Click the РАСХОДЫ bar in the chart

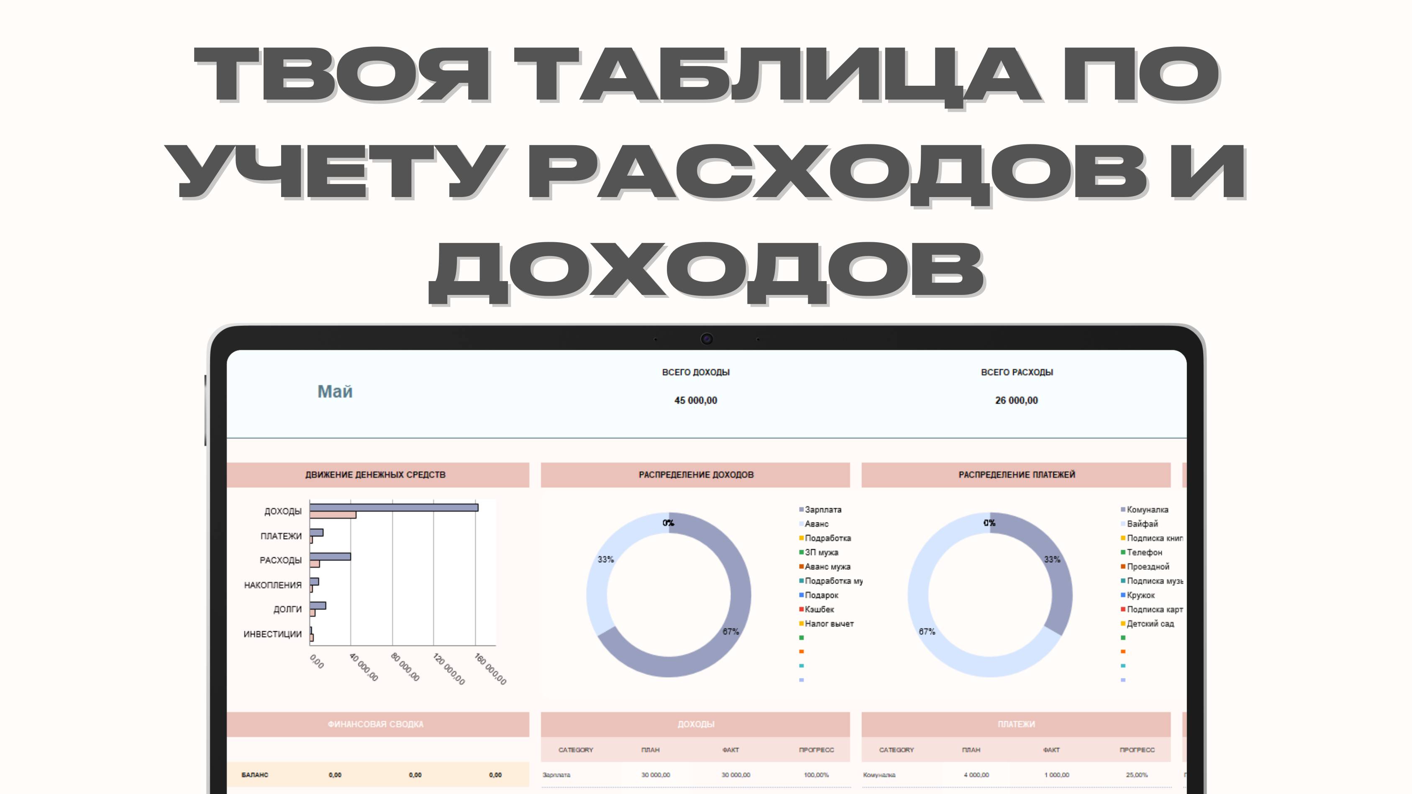330,557
